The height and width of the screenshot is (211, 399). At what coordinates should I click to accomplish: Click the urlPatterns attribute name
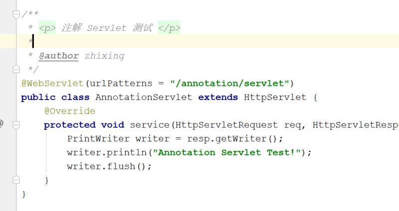pyautogui.click(x=121, y=83)
